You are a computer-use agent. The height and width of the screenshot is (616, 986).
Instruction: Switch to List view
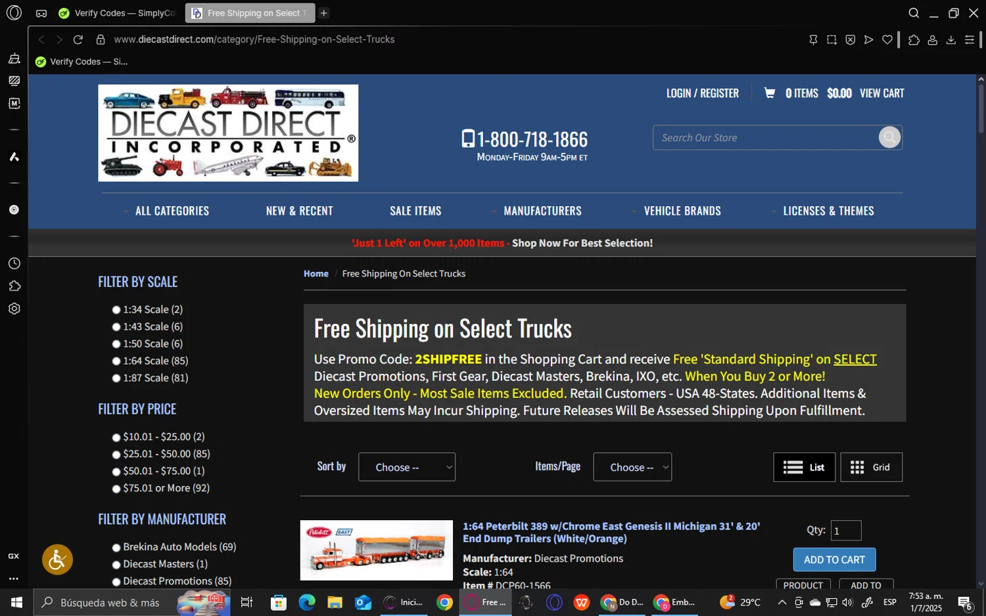[804, 467]
